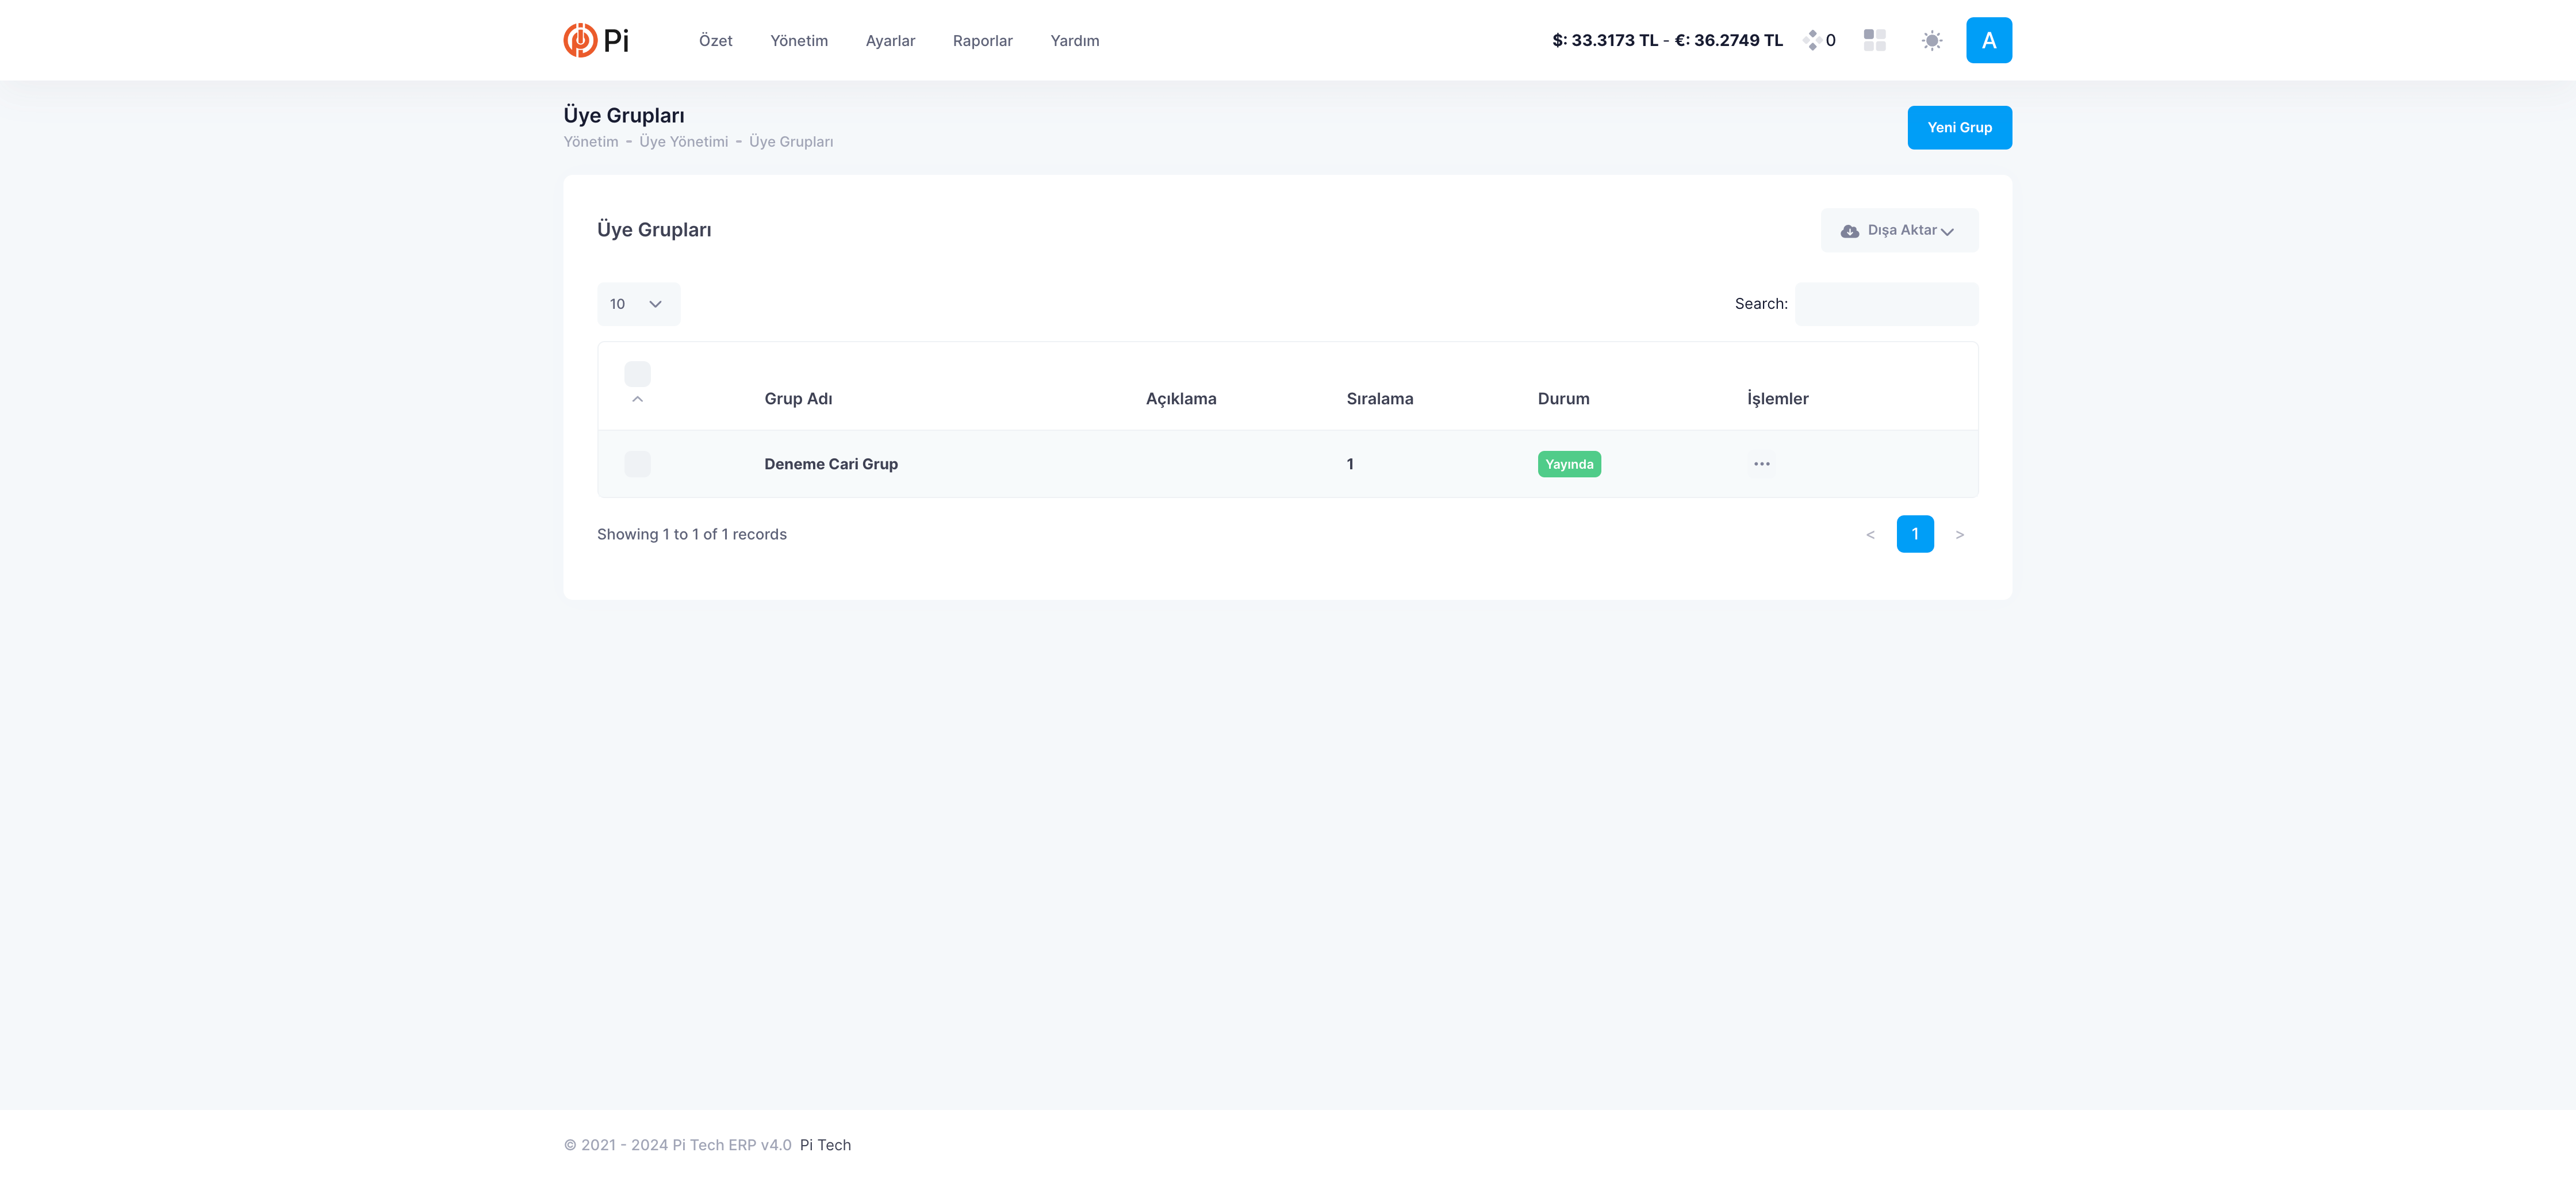2576x1179 pixels.
Task: Open three-dot actions for Deneme Cari Grup
Action: tap(1761, 464)
